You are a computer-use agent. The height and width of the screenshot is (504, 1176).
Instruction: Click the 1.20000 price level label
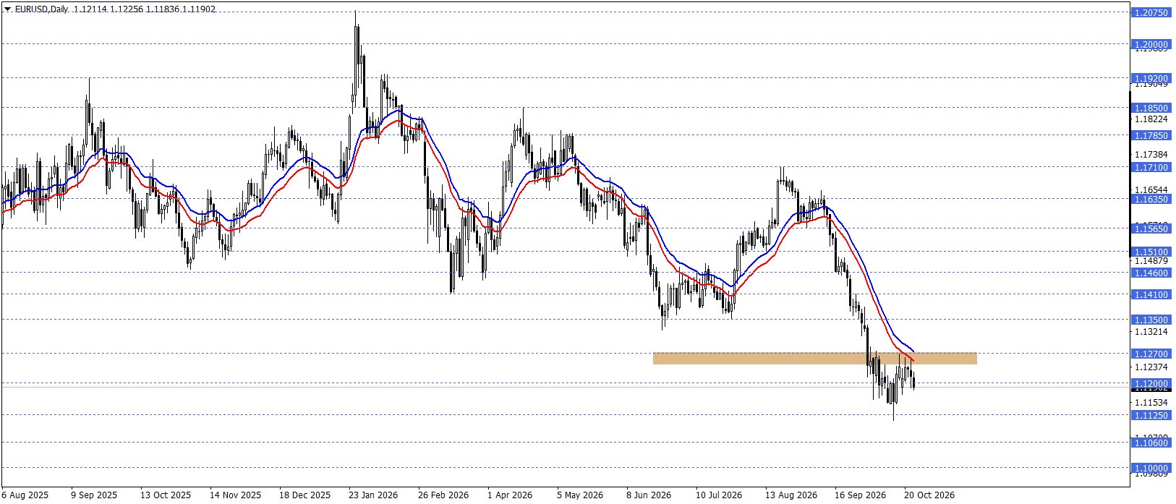(x=1151, y=44)
